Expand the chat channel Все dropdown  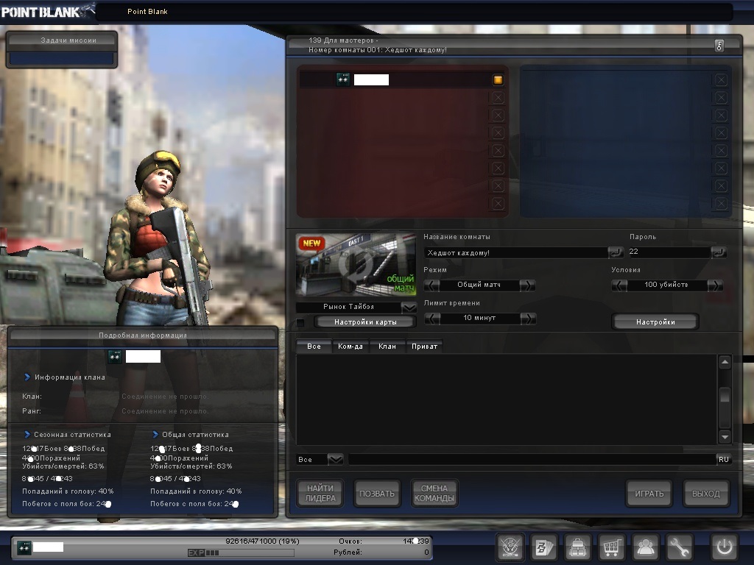(x=335, y=459)
